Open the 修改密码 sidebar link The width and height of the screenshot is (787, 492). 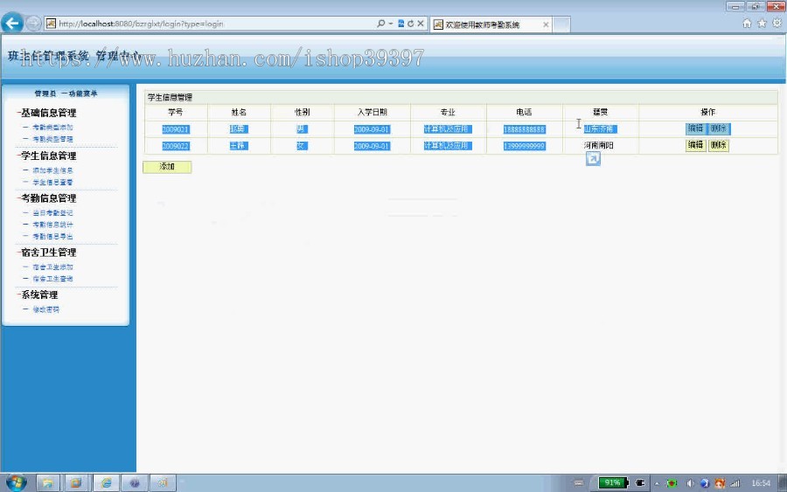[x=46, y=310]
